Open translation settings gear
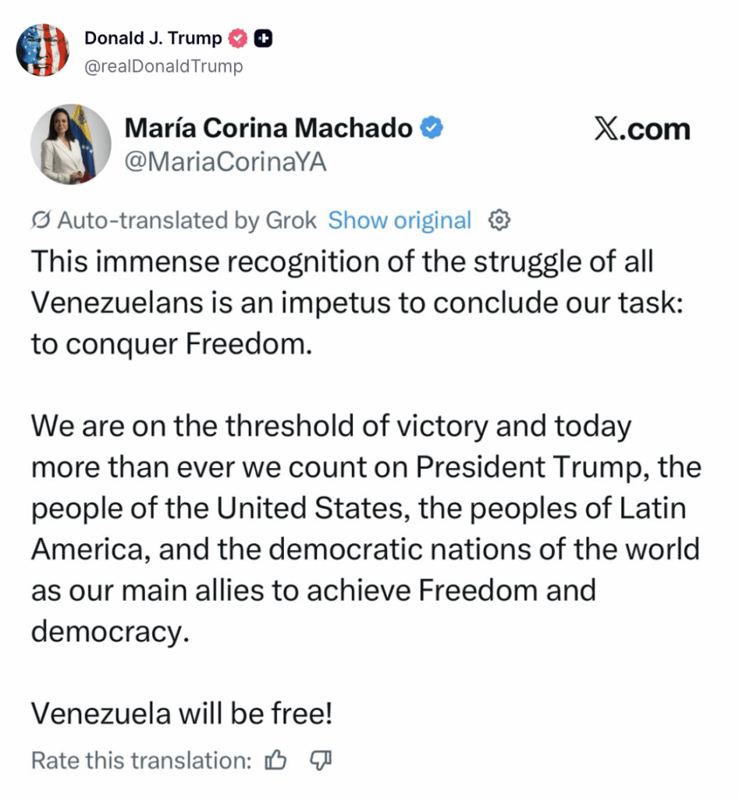The height and width of the screenshot is (799, 739). 499,221
